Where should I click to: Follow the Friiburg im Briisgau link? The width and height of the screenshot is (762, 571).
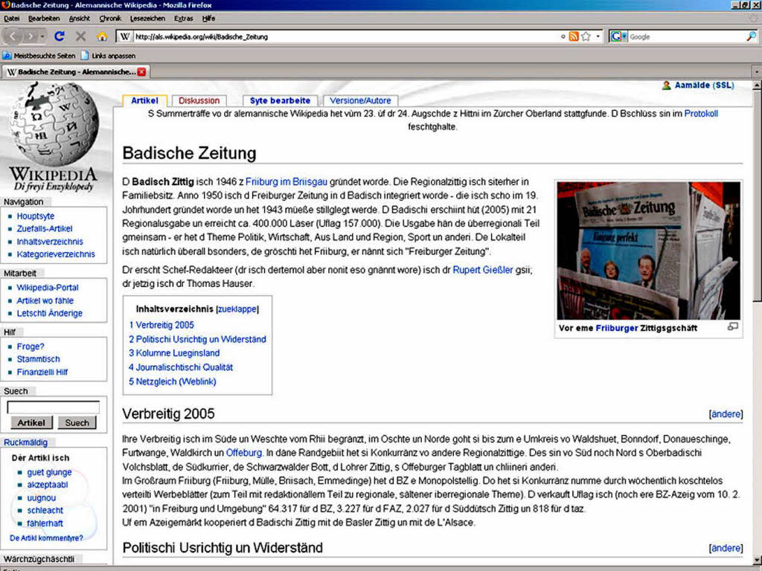click(x=286, y=182)
